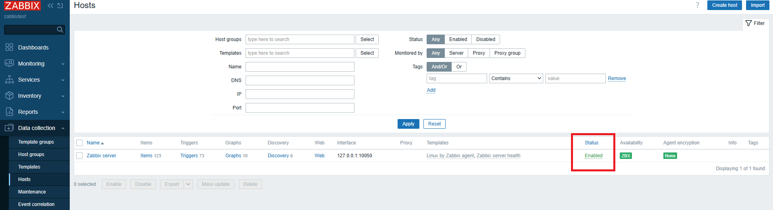Image resolution: width=773 pixels, height=210 pixels.
Task: Set Monitored by to Proxy group
Action: [507, 53]
